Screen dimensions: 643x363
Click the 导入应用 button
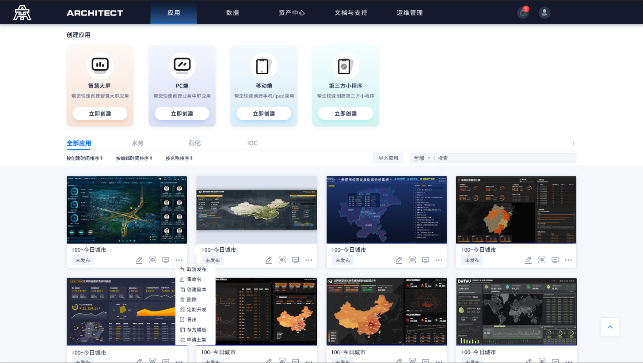pos(388,158)
